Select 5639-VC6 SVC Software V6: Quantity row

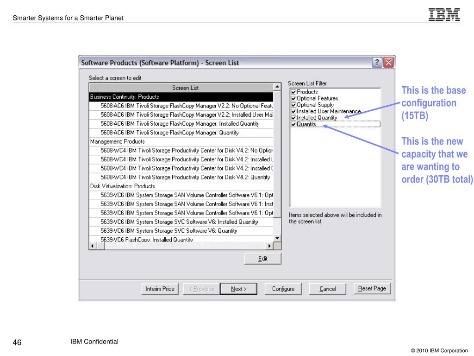(x=181, y=231)
